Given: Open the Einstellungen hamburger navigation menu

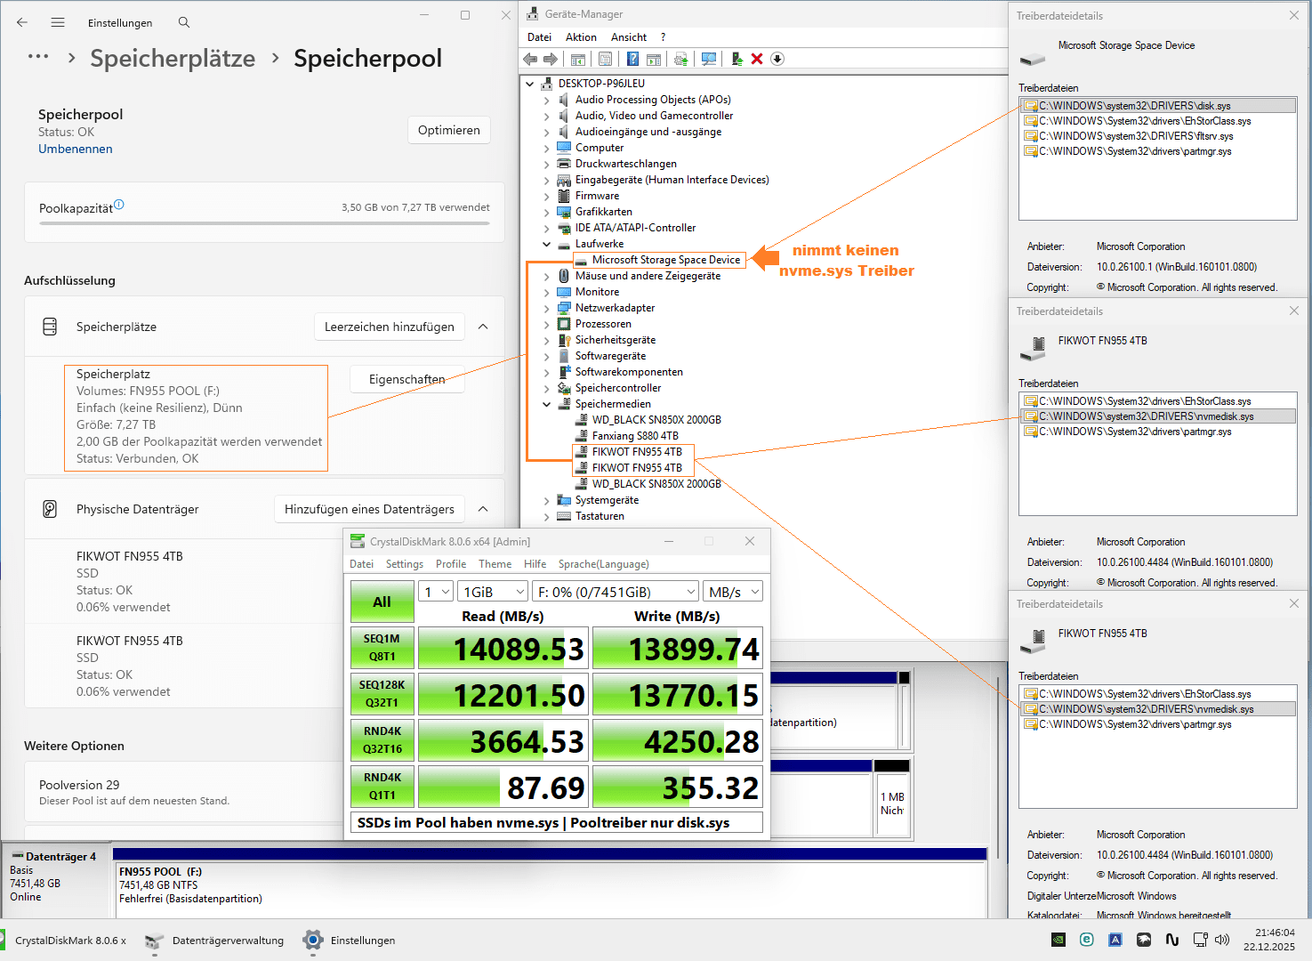Looking at the screenshot, I should pos(58,22).
